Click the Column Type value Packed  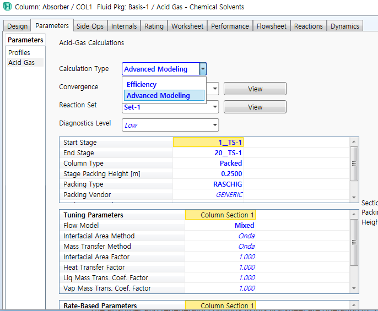click(x=208, y=163)
